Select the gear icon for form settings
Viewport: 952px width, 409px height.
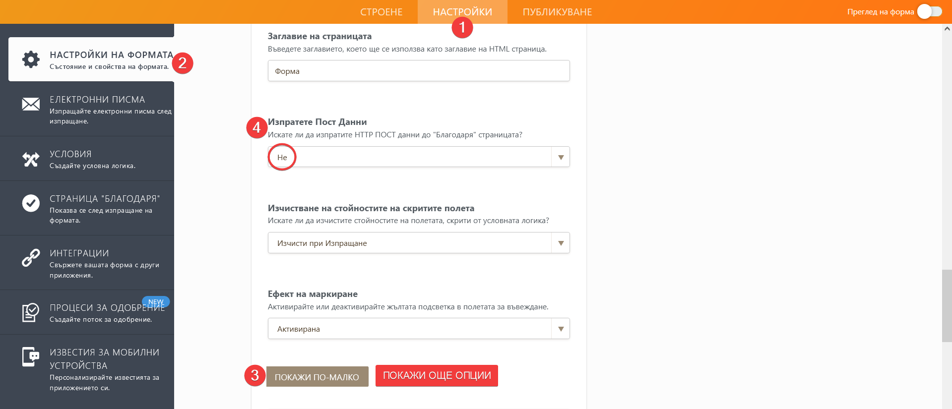(31, 59)
